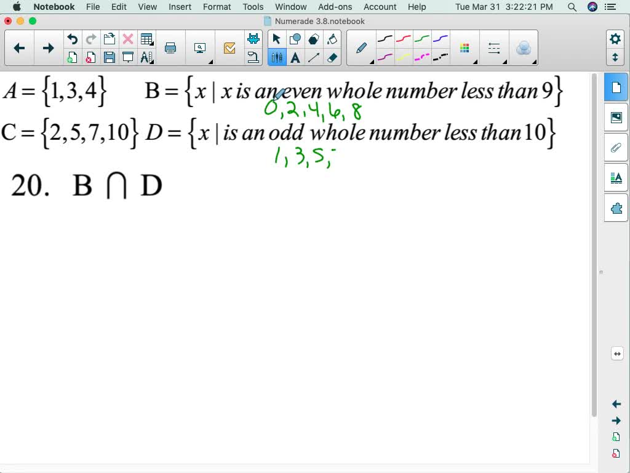Screen dimensions: 630x473
Task: Open the Gallery sidebar panel
Action: [x=616, y=117]
